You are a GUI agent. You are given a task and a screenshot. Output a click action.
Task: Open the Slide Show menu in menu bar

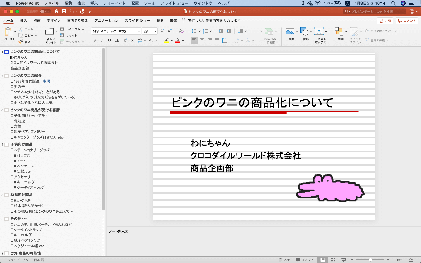point(174,3)
